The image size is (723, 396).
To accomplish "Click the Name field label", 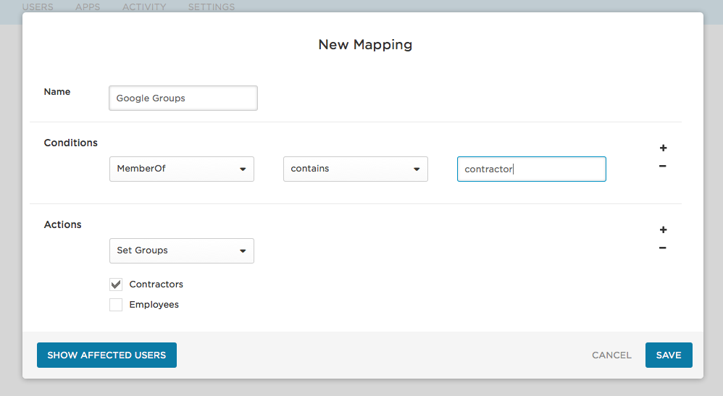I will [x=57, y=92].
